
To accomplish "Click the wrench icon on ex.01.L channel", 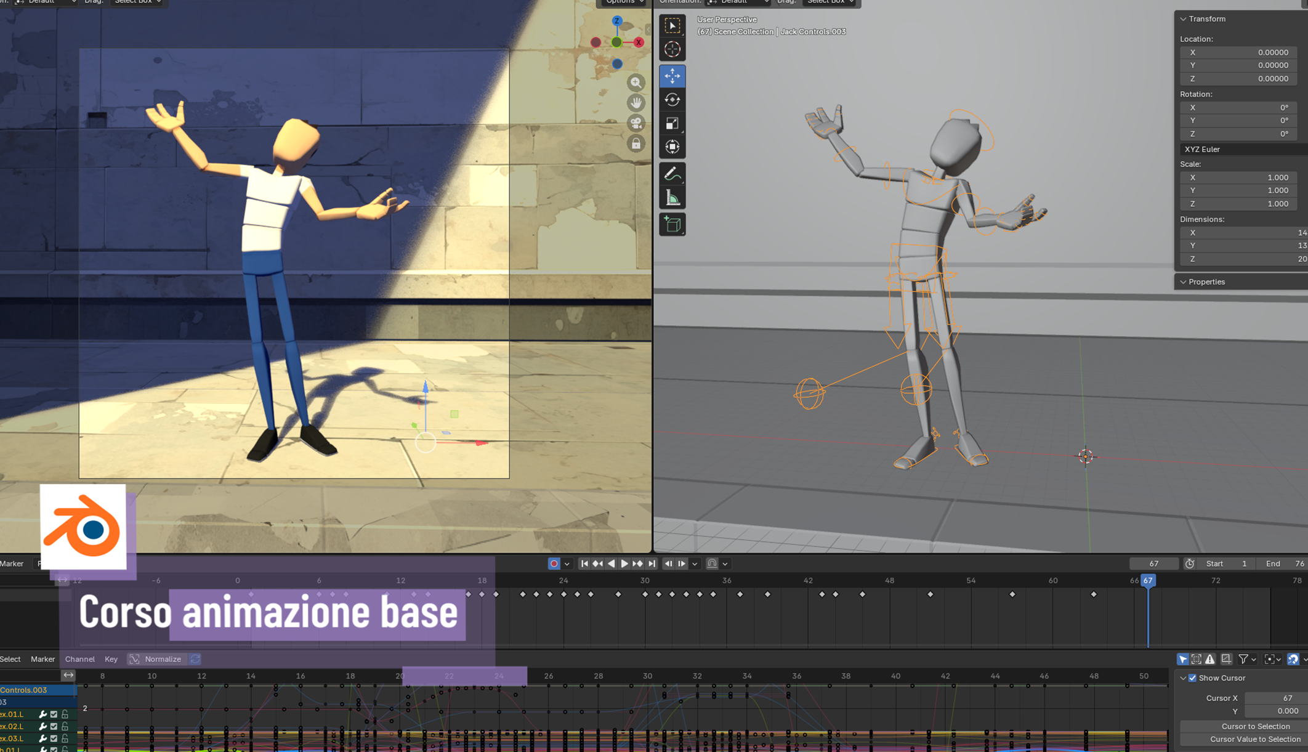I will [42, 714].
